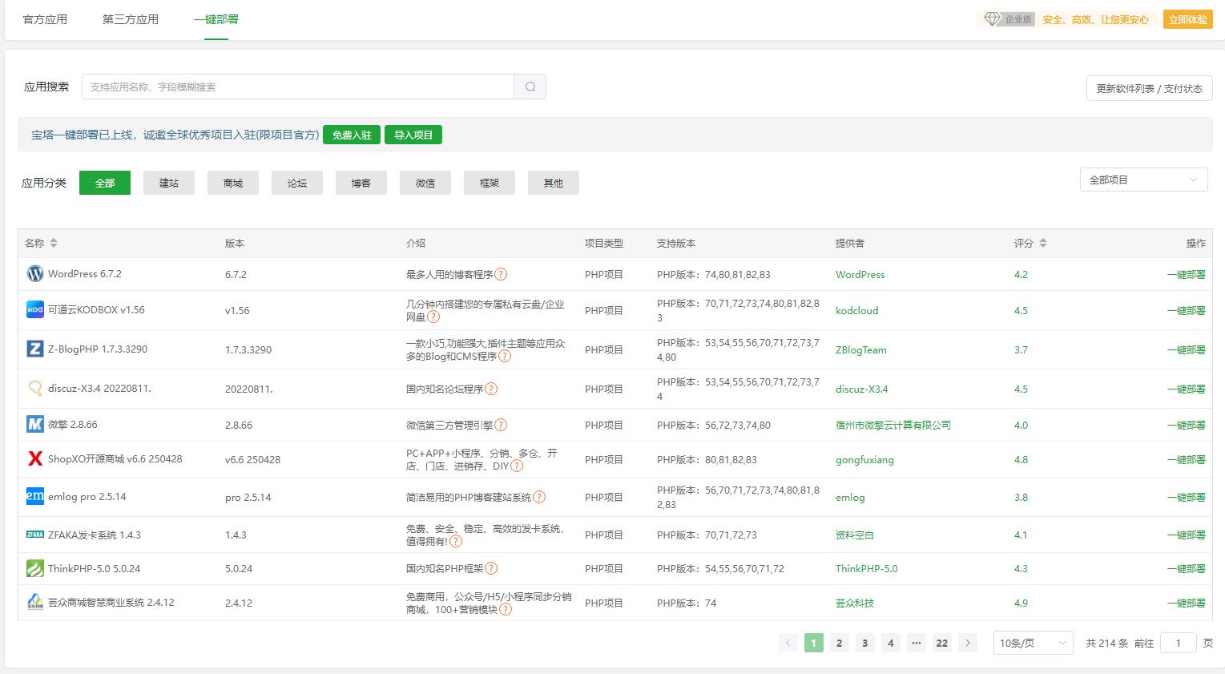
Task: Click the ThinkPHP-5.0 app icon
Action: pos(35,568)
